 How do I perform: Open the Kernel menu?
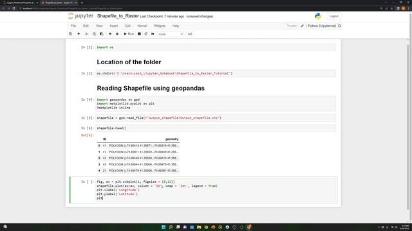click(142, 26)
